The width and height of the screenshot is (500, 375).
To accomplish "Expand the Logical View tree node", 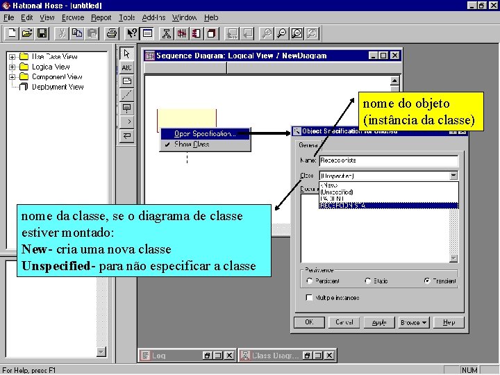I will click(12, 67).
